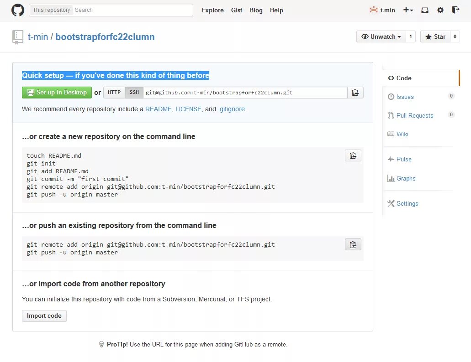Click the Pulse activity icon

click(391, 159)
